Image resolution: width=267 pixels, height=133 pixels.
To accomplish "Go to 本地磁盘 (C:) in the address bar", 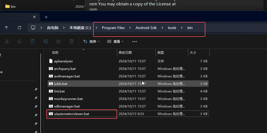I will click(x=80, y=28).
